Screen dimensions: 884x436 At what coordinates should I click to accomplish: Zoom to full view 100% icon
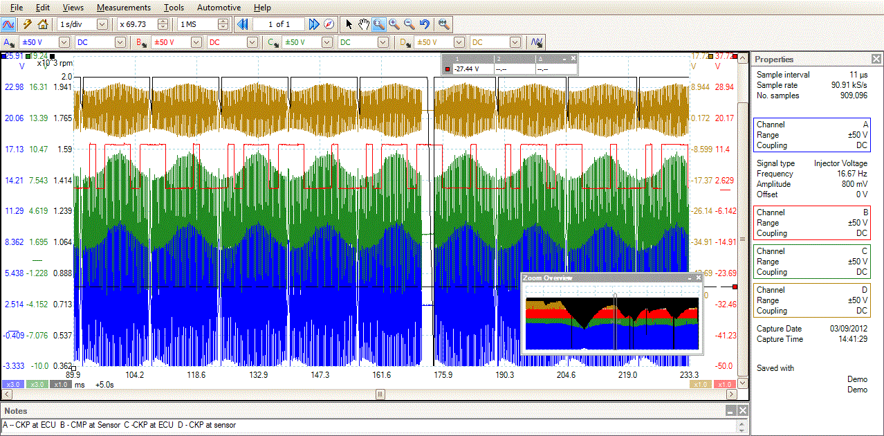pos(443,24)
